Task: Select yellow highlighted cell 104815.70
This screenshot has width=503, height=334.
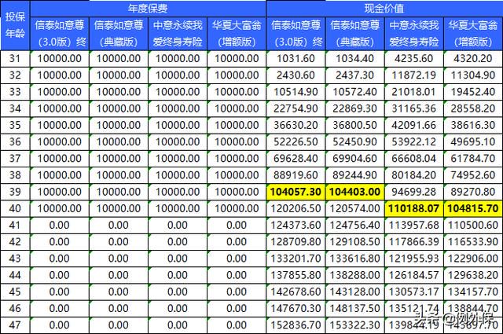Action: pyautogui.click(x=473, y=208)
